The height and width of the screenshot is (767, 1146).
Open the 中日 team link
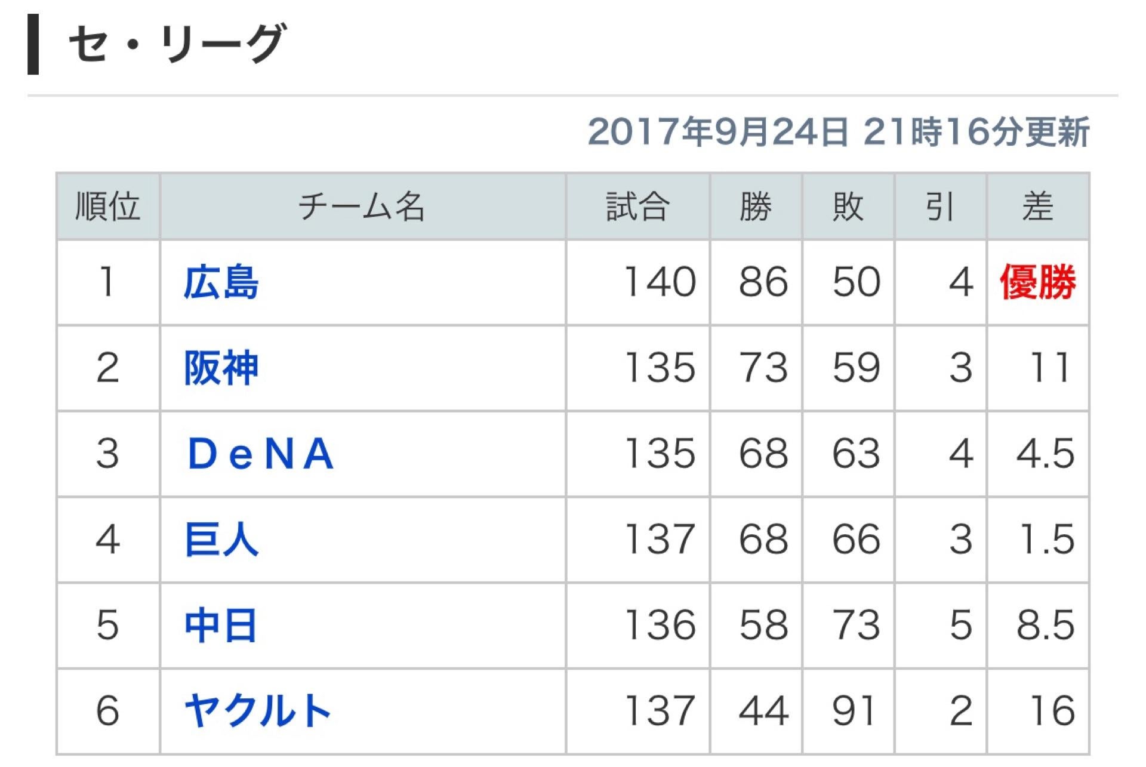tap(221, 626)
